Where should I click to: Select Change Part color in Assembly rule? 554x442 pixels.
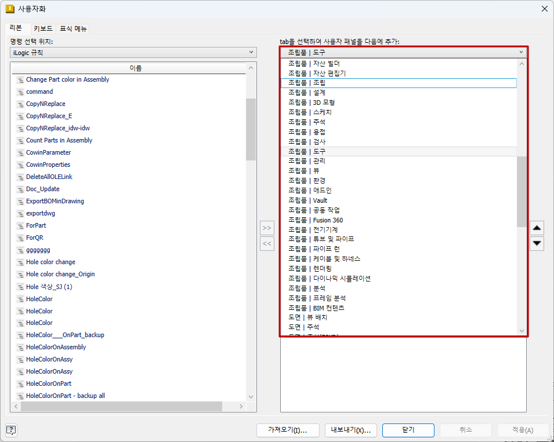pyautogui.click(x=67, y=80)
